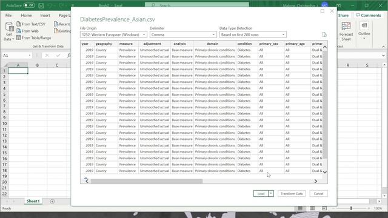Cancel formula entry X icon

point(47,55)
